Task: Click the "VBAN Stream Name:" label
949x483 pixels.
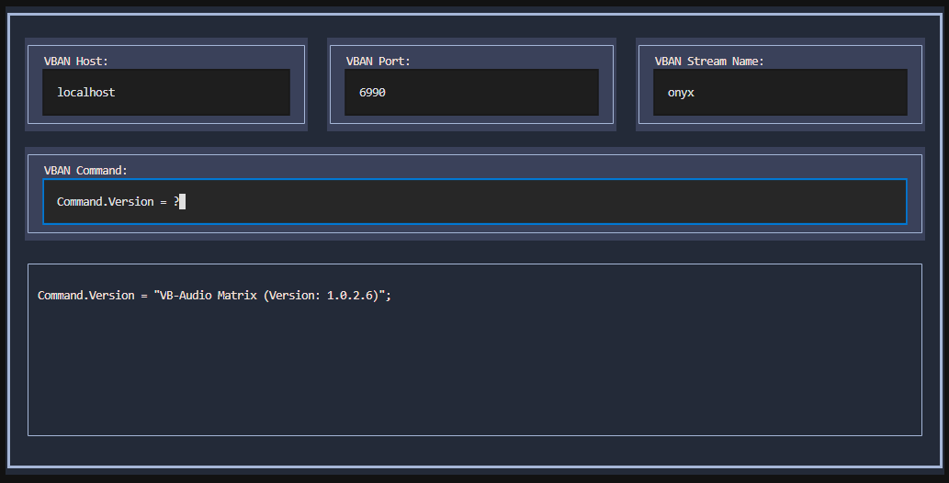Action: 709,61
